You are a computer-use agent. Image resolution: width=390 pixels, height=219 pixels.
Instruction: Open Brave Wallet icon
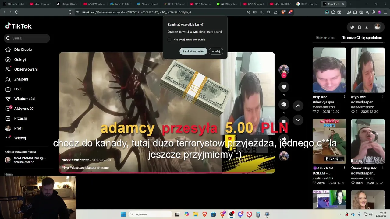click(361, 12)
